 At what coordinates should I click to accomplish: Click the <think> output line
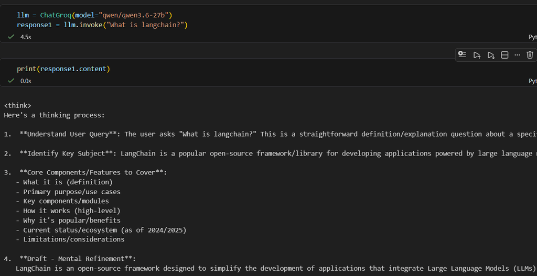click(17, 105)
